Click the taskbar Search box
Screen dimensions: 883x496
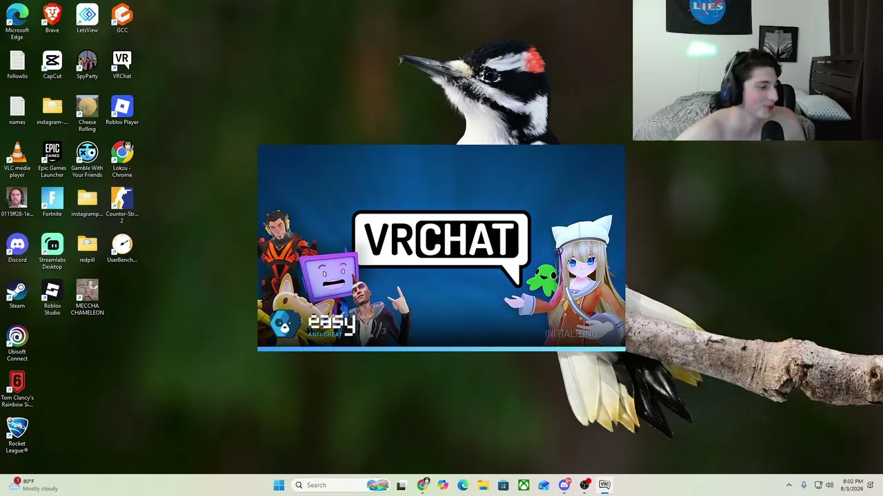[x=341, y=485]
